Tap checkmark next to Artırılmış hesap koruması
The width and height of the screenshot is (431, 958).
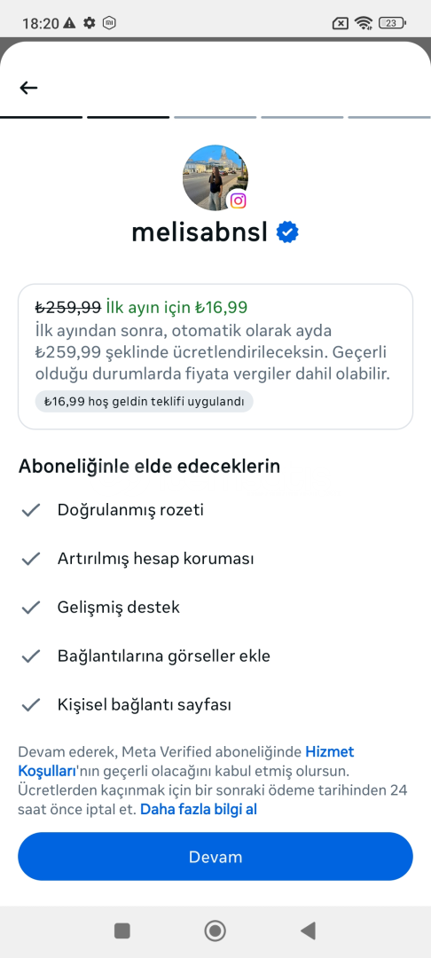tap(30, 559)
